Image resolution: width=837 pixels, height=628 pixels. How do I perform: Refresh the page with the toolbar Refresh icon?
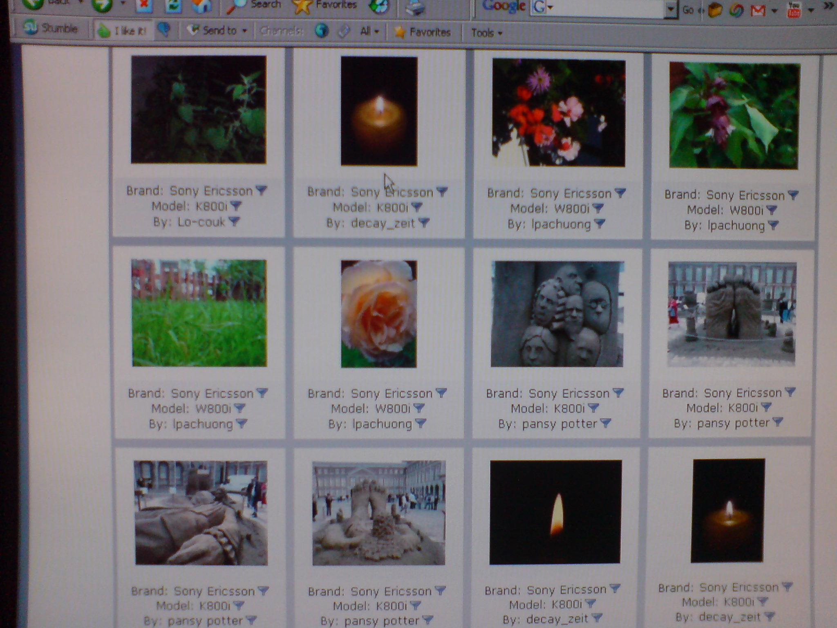coord(174,5)
